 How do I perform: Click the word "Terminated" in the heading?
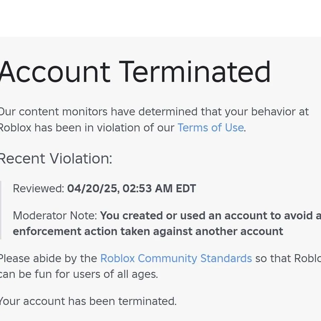point(195,72)
